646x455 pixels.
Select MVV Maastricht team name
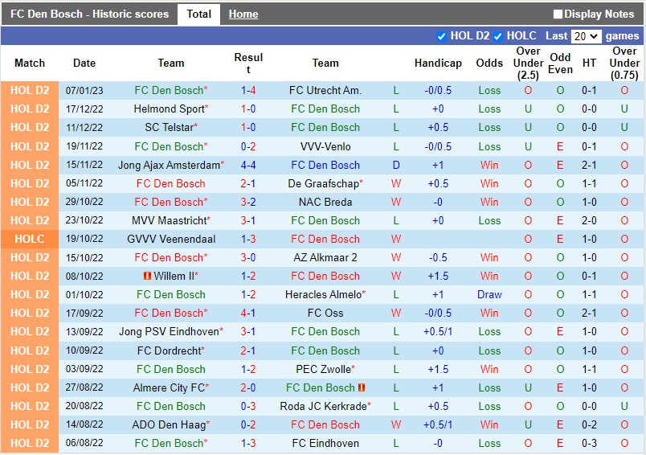click(x=170, y=220)
